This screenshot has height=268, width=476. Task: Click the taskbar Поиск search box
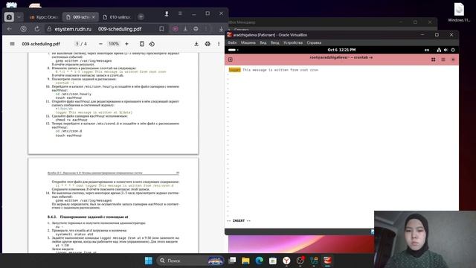pyautogui.click(x=190, y=261)
